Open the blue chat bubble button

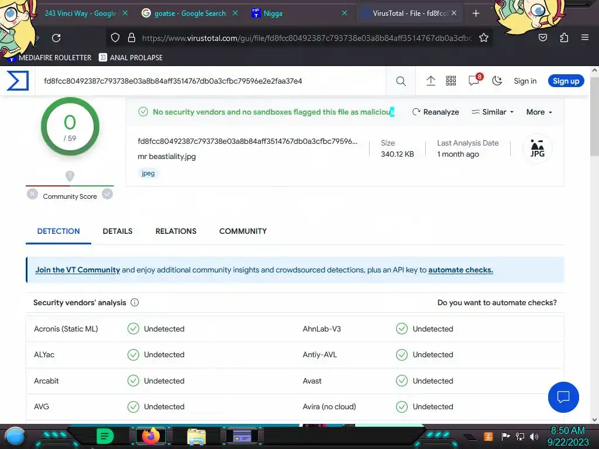click(563, 397)
